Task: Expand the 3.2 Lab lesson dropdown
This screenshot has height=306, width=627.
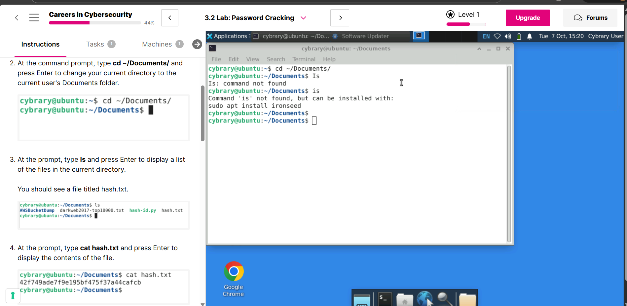Action: tap(303, 18)
